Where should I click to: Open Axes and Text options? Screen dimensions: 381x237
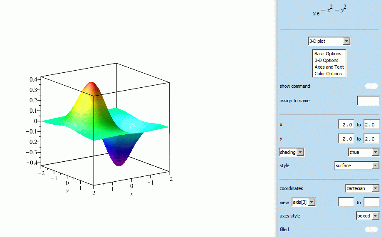329,67
